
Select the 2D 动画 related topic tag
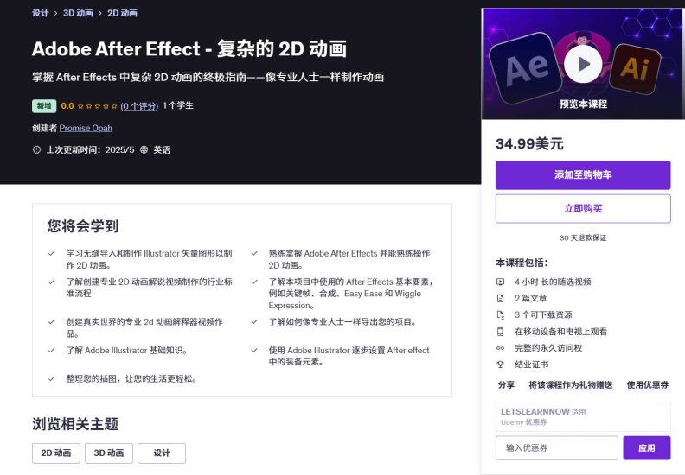coord(56,453)
